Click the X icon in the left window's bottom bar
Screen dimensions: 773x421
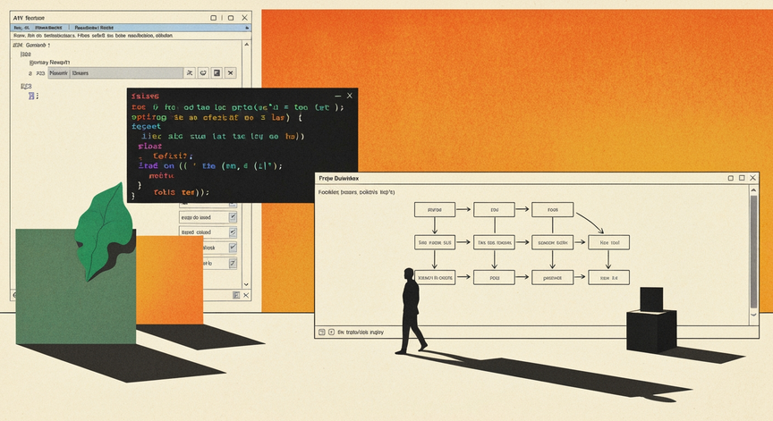click(246, 295)
